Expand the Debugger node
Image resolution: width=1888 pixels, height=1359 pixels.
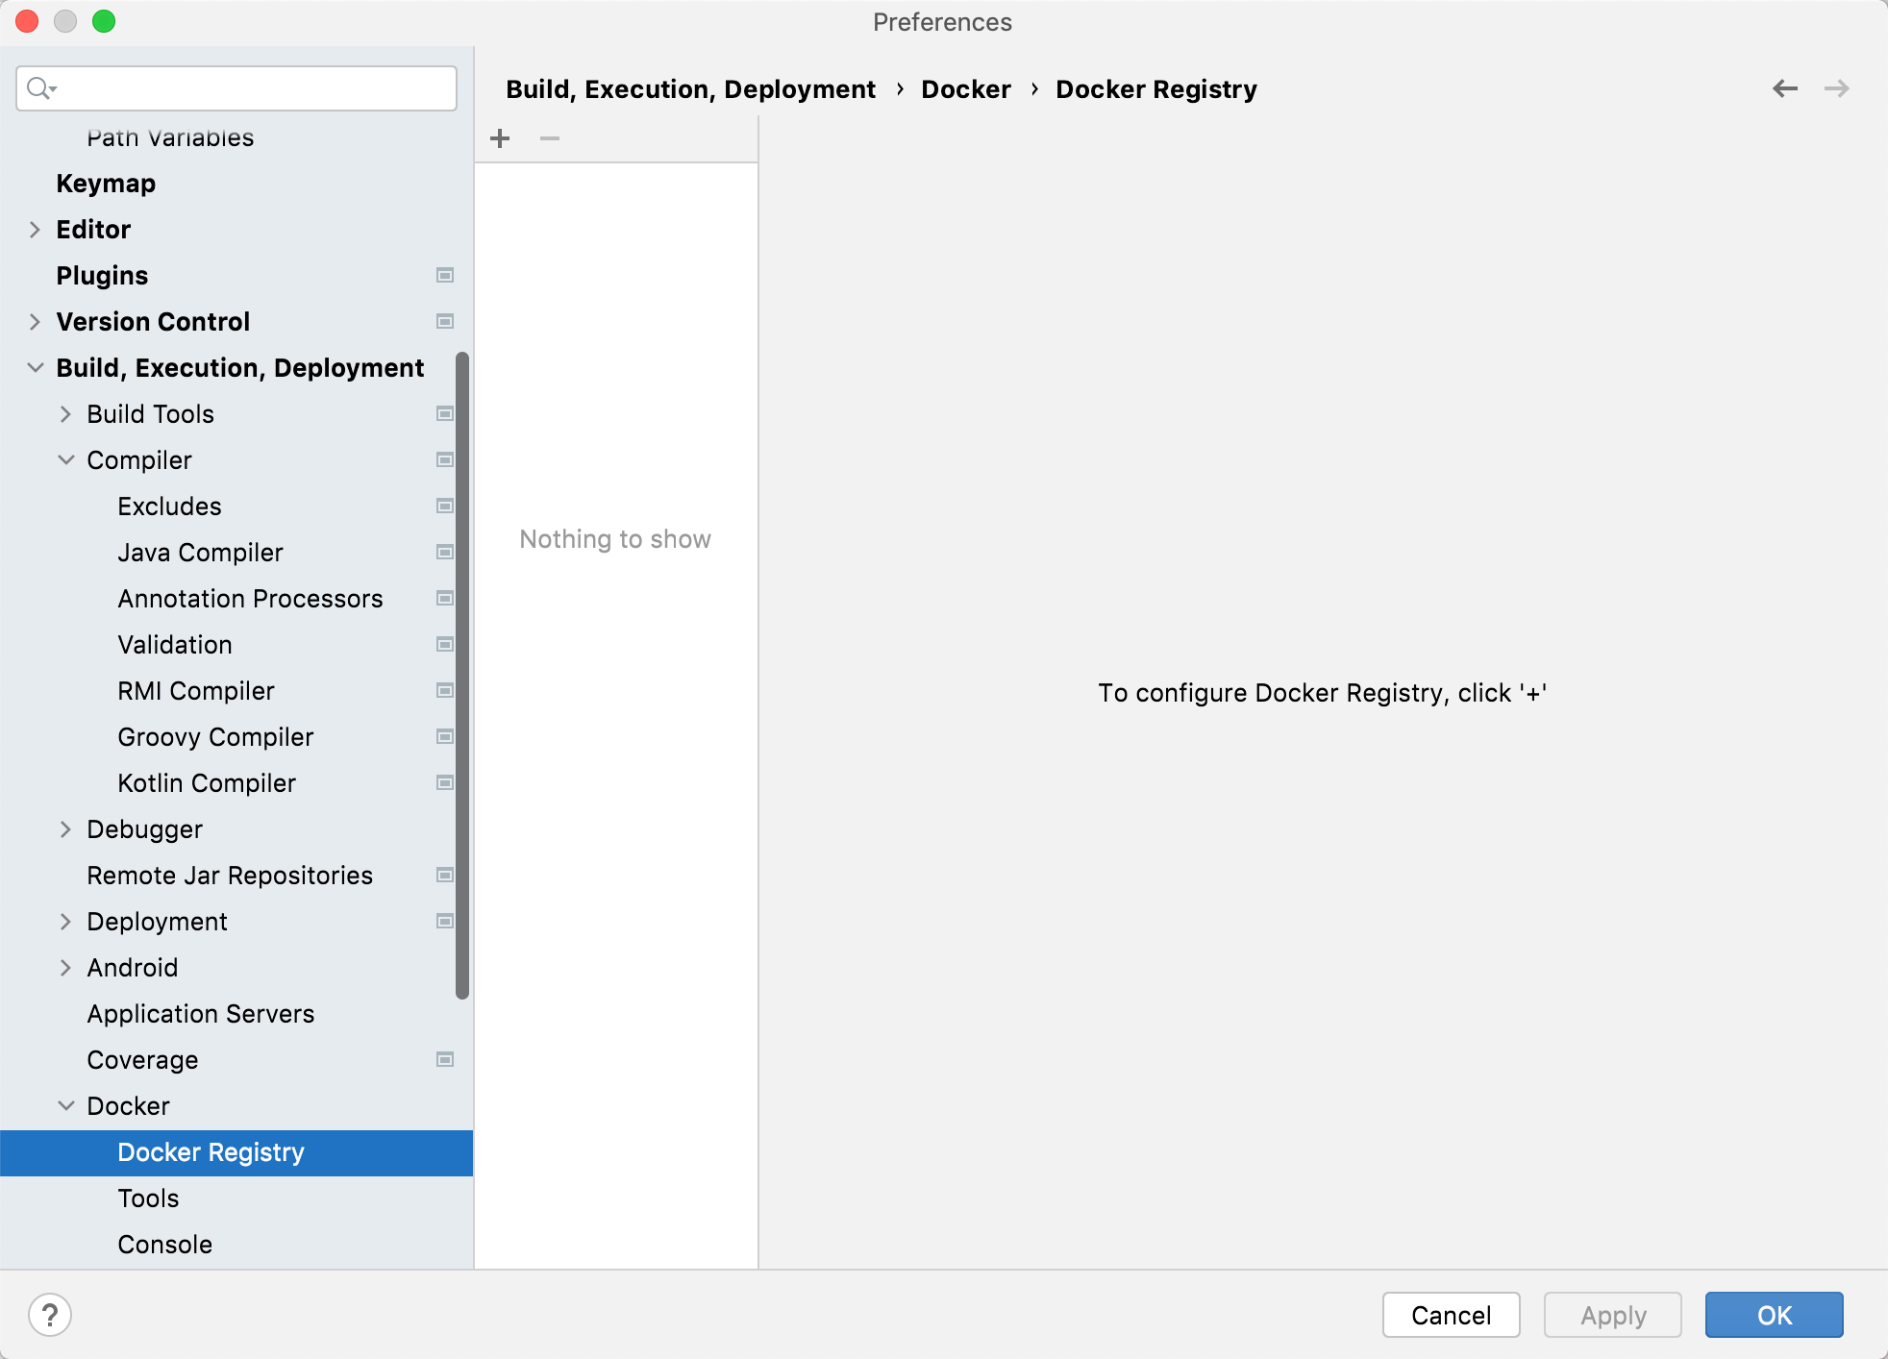pyautogui.click(x=65, y=829)
